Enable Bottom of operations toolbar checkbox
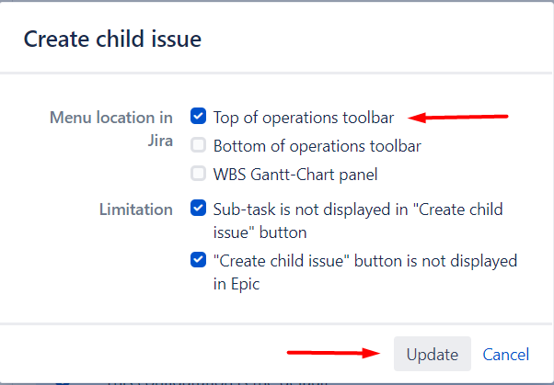 coord(198,145)
